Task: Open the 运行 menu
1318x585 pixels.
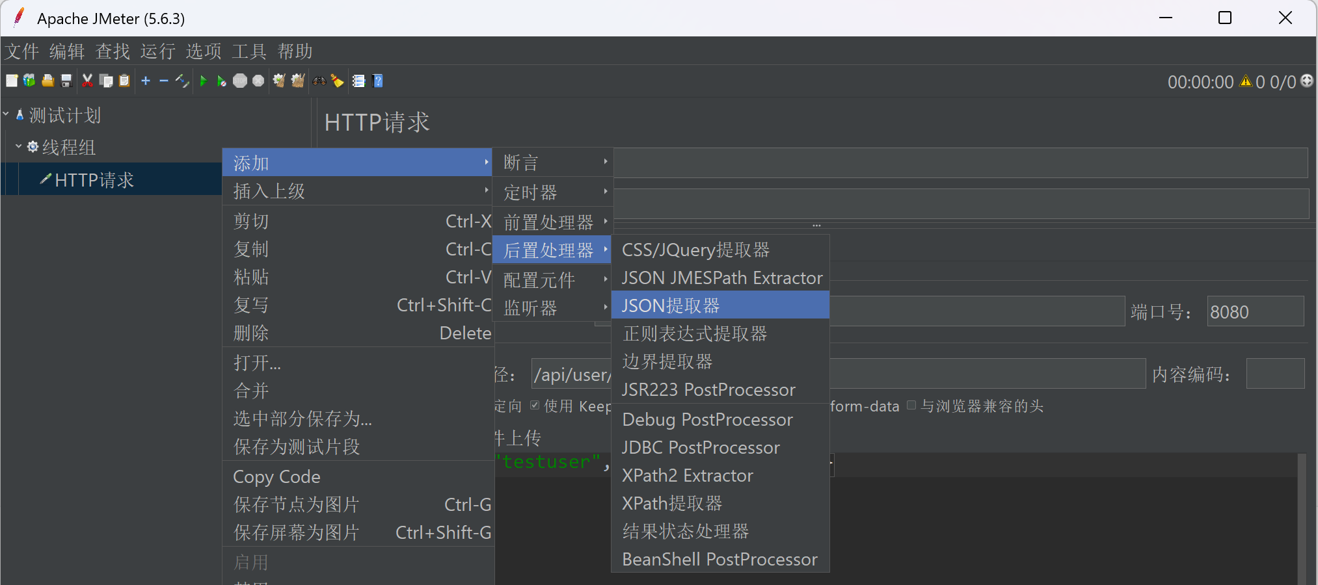Action: (158, 51)
